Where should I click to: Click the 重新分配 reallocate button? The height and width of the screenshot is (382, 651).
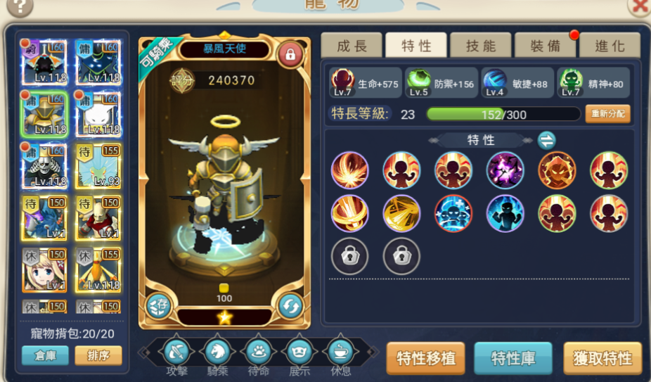(x=608, y=114)
